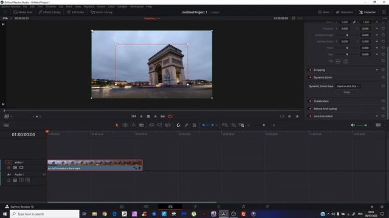Click the Dynamic Zoom Swap button

coord(347,92)
